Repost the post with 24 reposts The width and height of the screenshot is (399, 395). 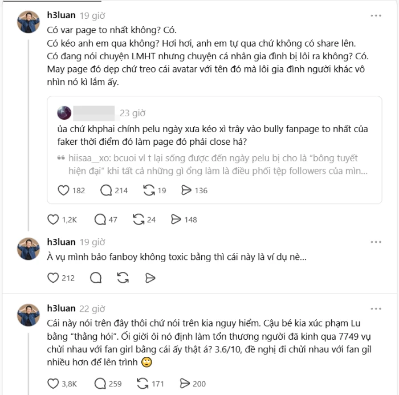pos(138,219)
